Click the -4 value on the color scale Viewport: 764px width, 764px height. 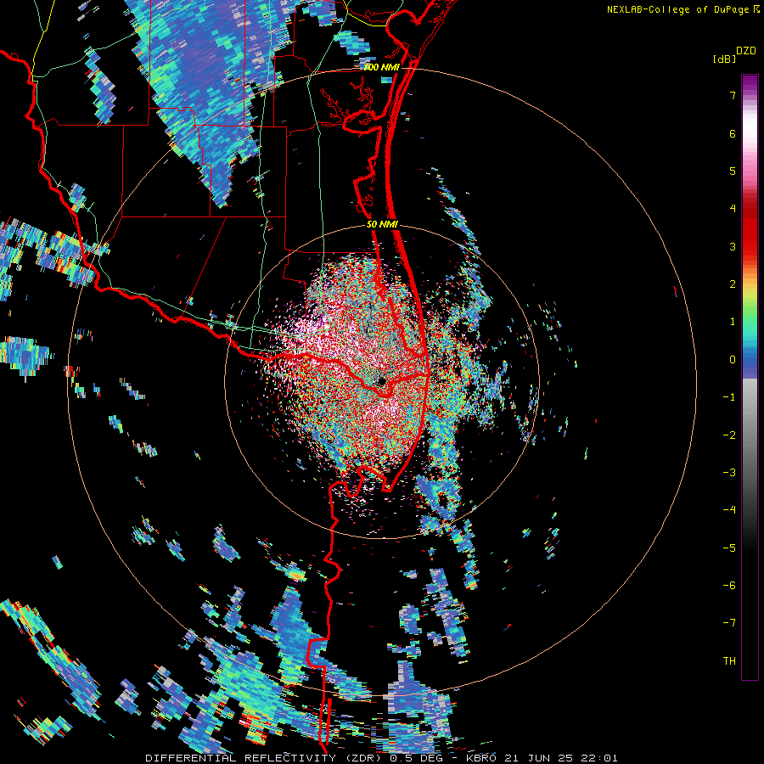click(729, 510)
